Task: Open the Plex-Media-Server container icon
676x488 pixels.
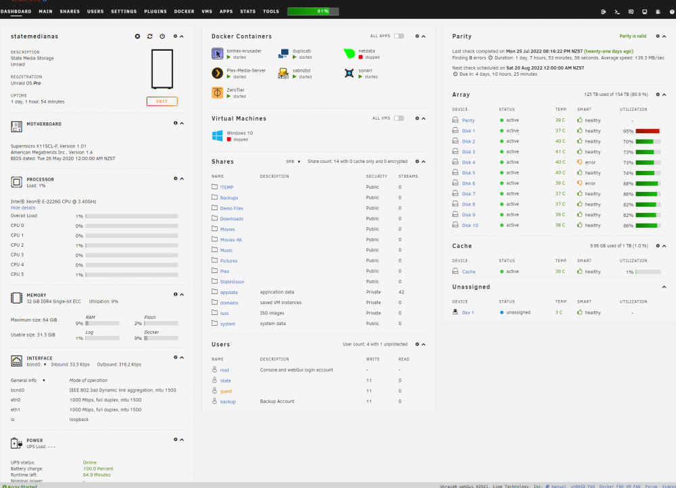Action: [217, 73]
